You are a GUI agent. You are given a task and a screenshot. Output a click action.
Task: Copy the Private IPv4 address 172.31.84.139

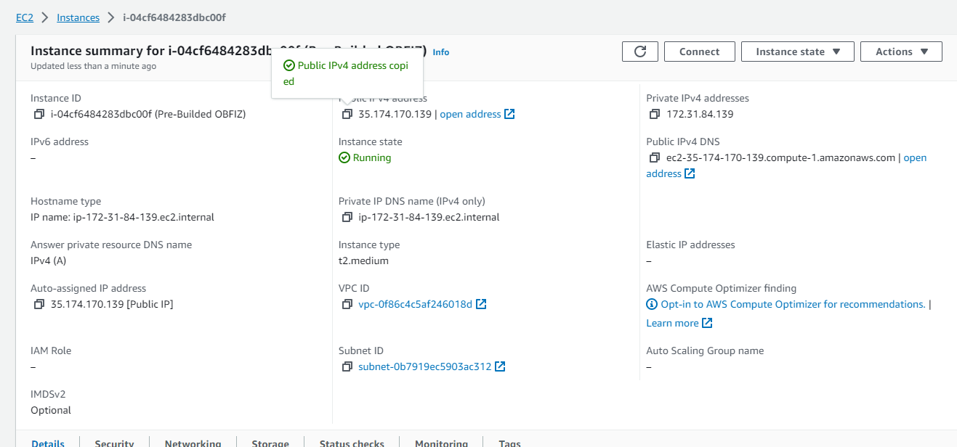tap(655, 114)
